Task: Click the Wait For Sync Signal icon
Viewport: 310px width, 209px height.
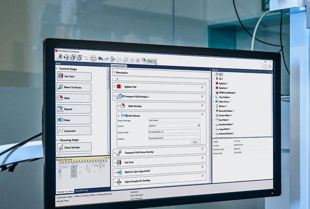Action: [x=119, y=172]
